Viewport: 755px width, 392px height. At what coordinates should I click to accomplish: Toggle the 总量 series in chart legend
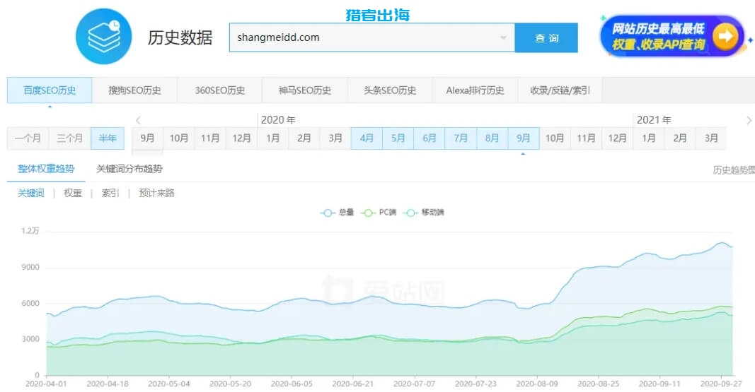[337, 213]
